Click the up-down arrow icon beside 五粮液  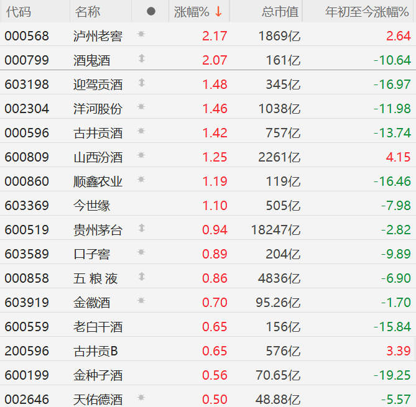point(141,277)
